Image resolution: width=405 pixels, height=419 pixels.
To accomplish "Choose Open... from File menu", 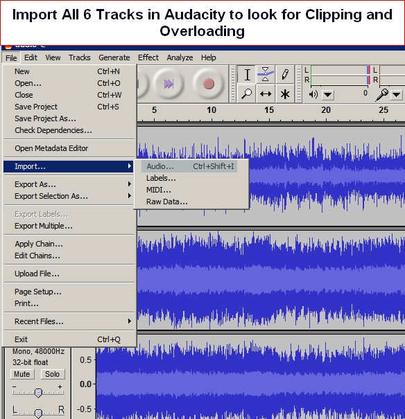I will [x=69, y=83].
